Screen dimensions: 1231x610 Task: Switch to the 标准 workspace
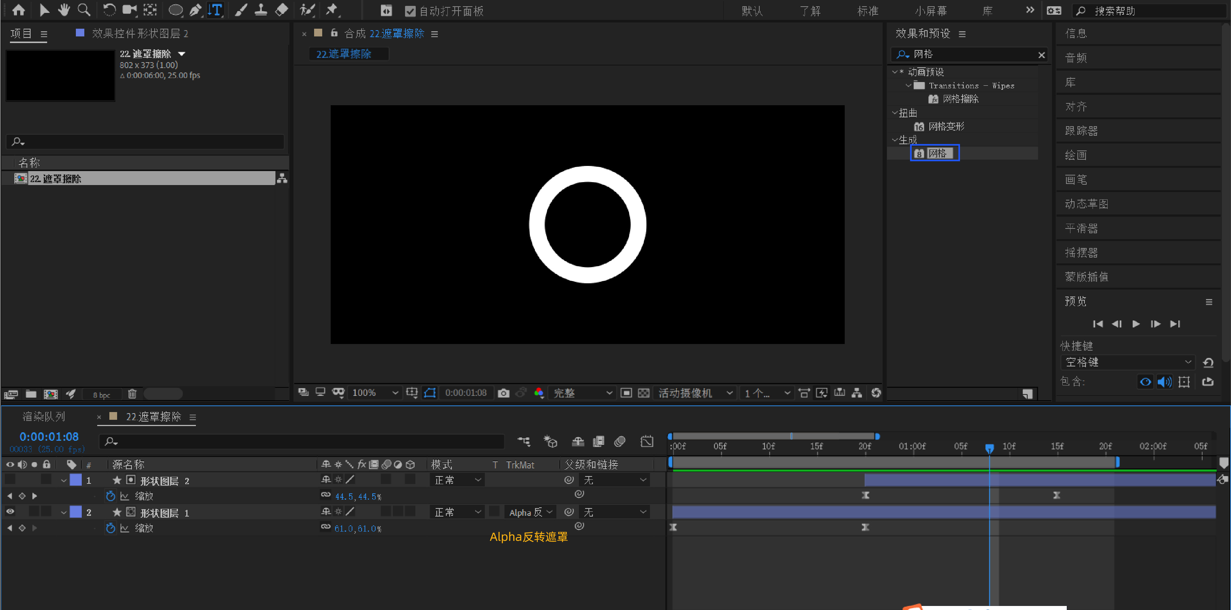pyautogui.click(x=867, y=11)
